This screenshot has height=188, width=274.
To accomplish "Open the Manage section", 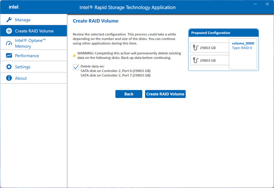I will [34, 20].
